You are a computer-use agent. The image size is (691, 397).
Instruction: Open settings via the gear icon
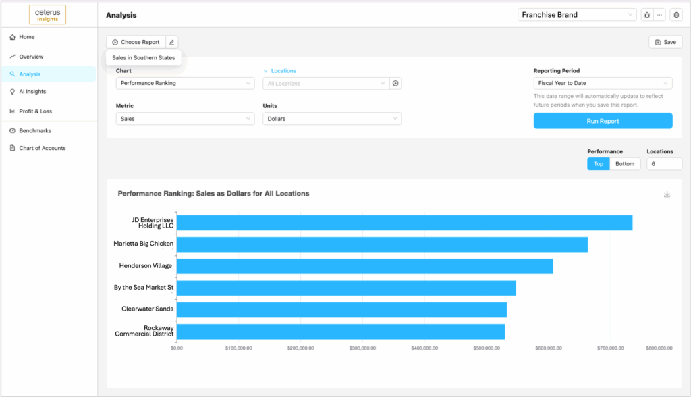(675, 15)
